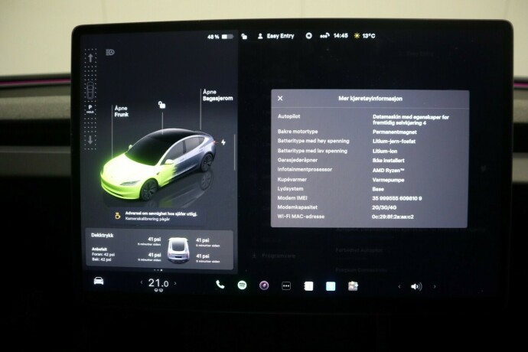Viewport: 528px width, 352px height.
Task: Tap the car thumbnail in tire pressure card
Action: pos(178,250)
